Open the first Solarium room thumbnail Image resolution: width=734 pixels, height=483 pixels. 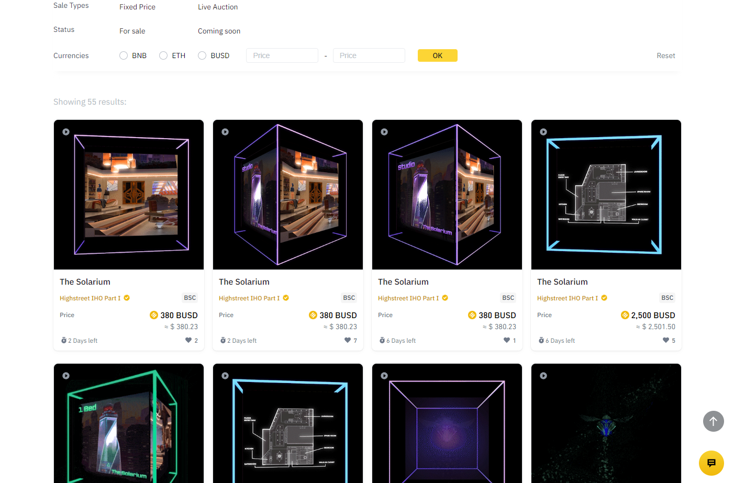tap(129, 195)
